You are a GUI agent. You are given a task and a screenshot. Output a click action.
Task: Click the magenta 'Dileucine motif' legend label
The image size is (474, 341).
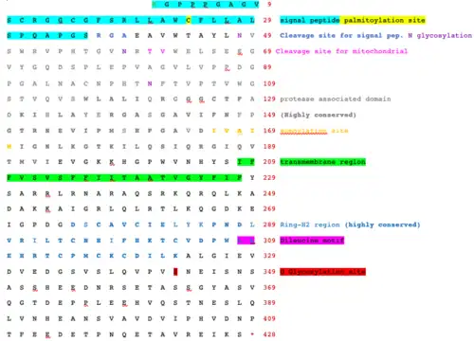(x=312, y=241)
